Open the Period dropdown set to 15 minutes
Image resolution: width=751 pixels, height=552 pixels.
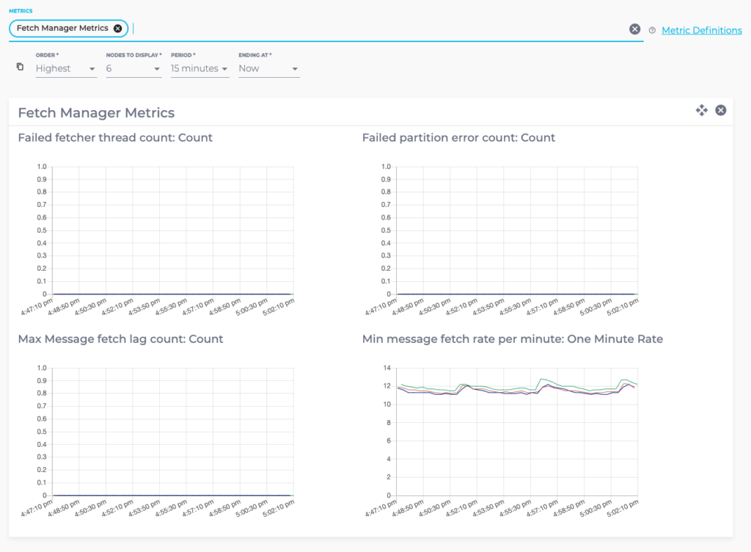(x=199, y=69)
